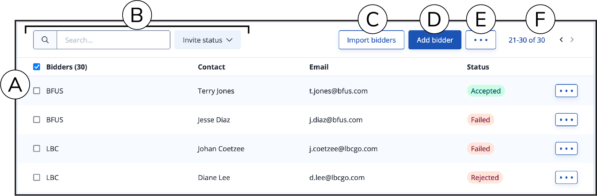Viewport: 597px width, 196px height.
Task: Uncheck the Bidders (30) select-all checkbox
Action: point(37,67)
